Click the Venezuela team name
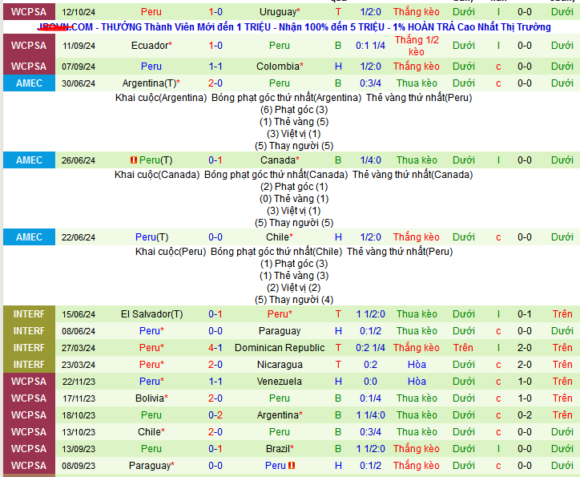Viewport: 580px width, 477px height. [280, 382]
